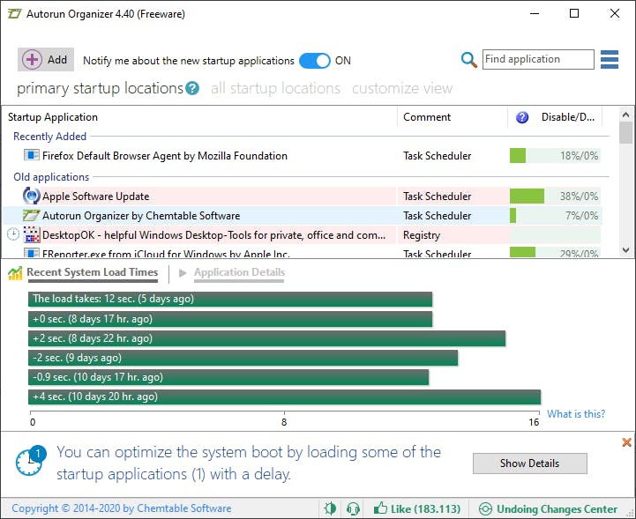The width and height of the screenshot is (636, 519).
Task: Click the Registry comment in DesktopOK row
Action: click(x=422, y=235)
